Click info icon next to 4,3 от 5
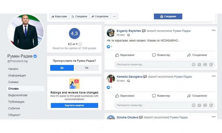Viewport: 222px width, 133px height. [80, 44]
